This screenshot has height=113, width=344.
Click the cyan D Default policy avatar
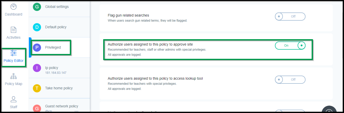(x=37, y=27)
